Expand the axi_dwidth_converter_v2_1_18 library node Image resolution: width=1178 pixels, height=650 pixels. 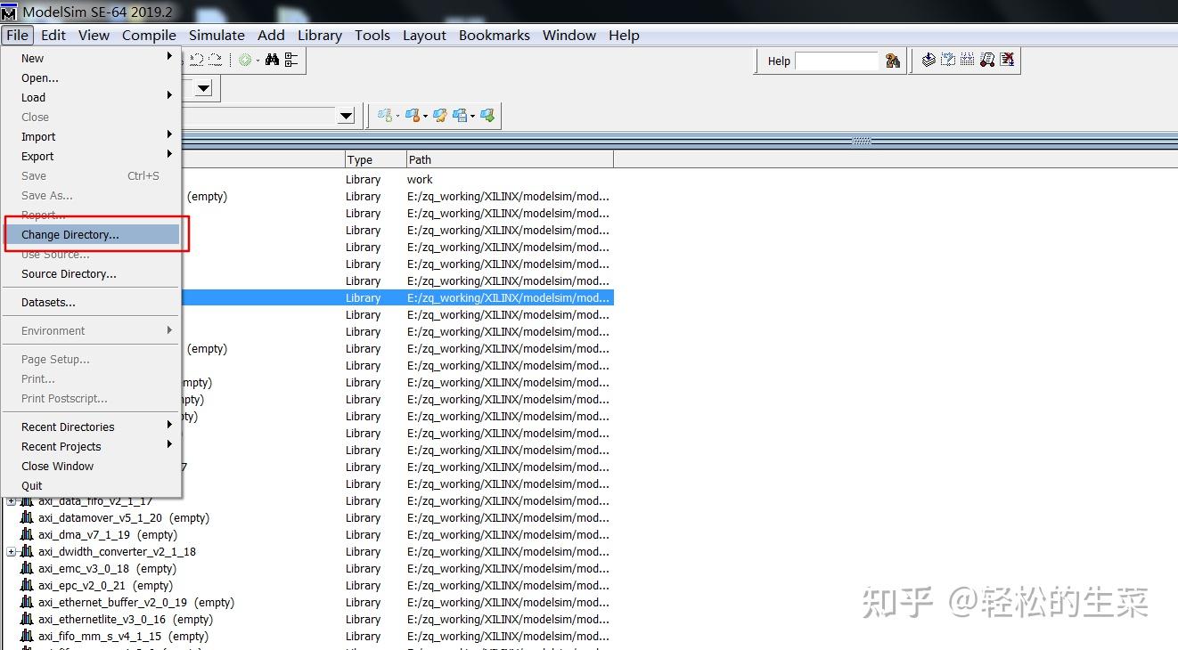[x=12, y=552]
